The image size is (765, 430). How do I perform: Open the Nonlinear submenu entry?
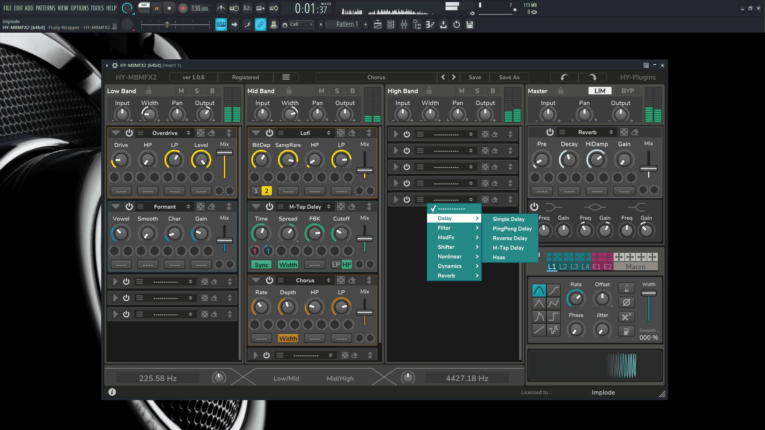point(454,256)
